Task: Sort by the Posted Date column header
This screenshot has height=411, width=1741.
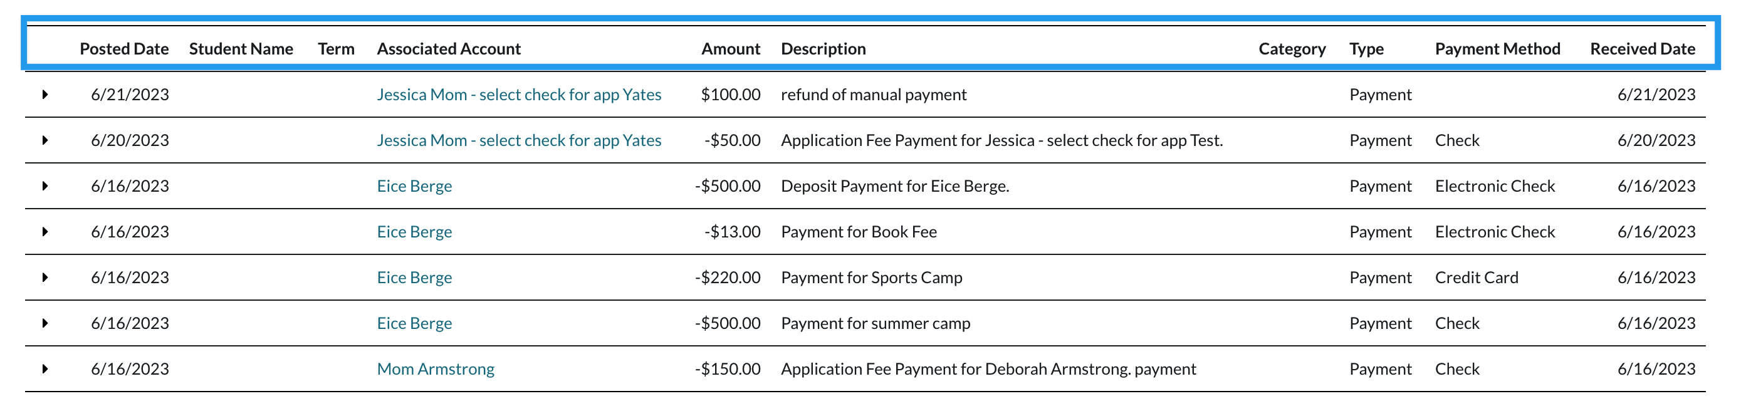Action: [x=123, y=49]
